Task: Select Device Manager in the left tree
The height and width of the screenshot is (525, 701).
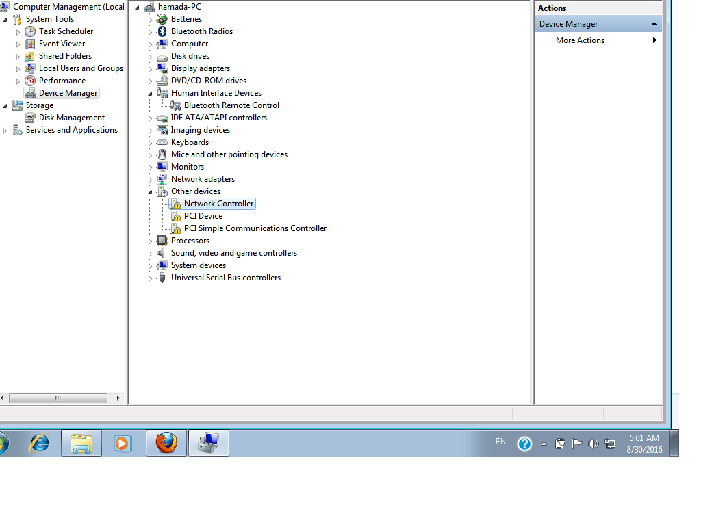Action: click(68, 93)
